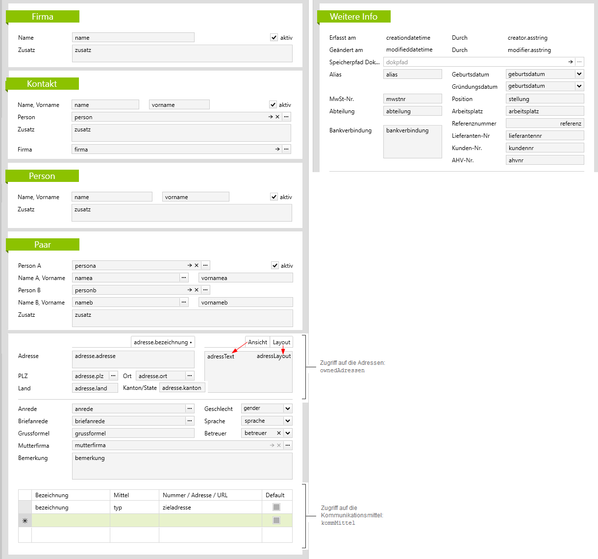This screenshot has width=598, height=559.
Task: Expand the Geschlecht gender dropdown
Action: (288, 408)
